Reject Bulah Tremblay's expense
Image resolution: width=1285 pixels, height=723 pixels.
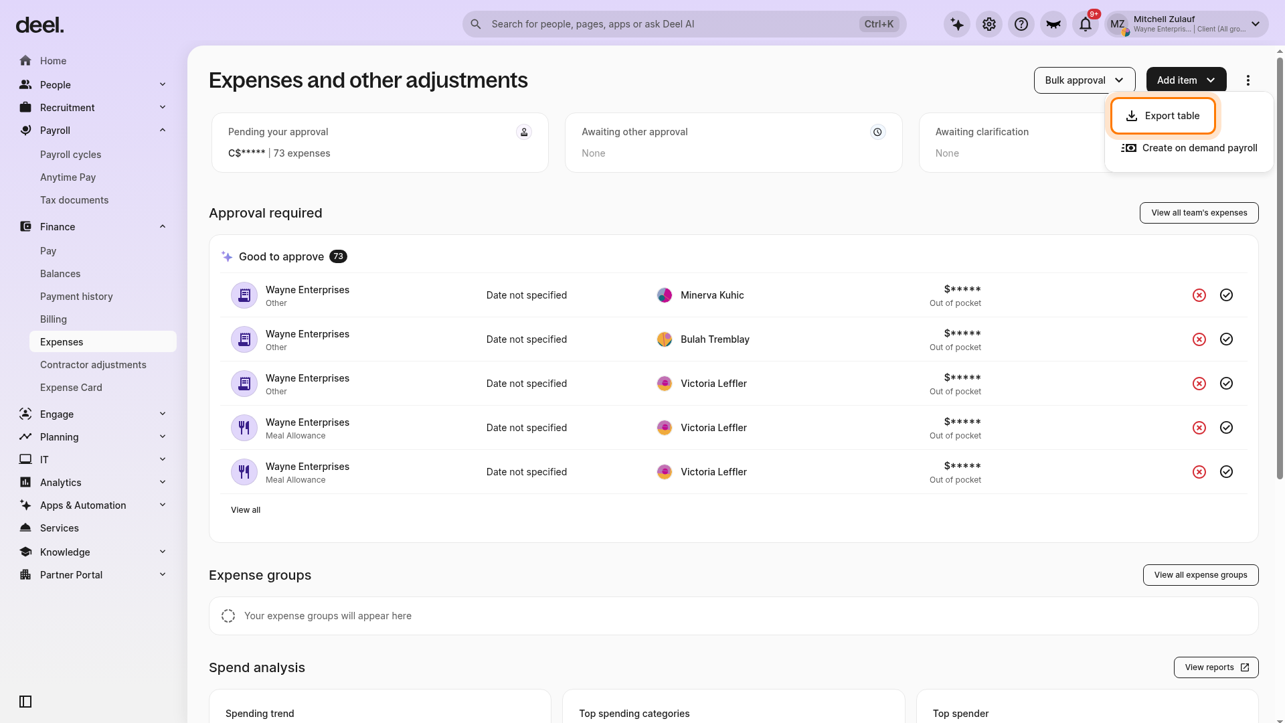(1199, 339)
